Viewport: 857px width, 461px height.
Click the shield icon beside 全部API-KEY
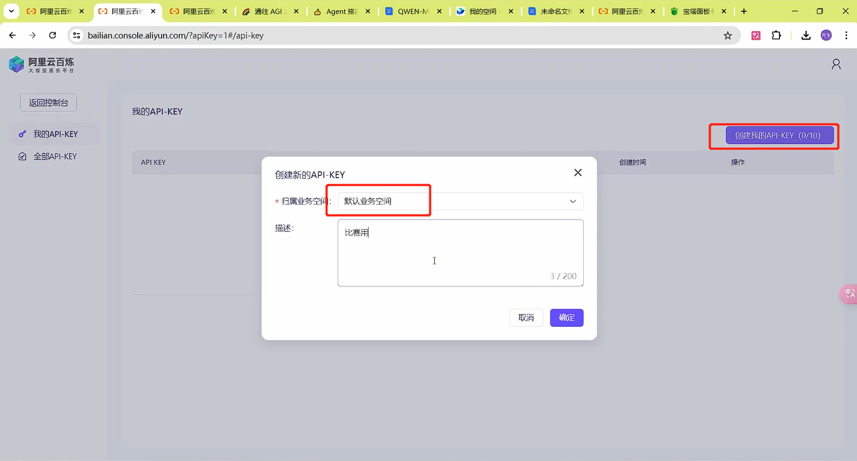click(x=22, y=157)
